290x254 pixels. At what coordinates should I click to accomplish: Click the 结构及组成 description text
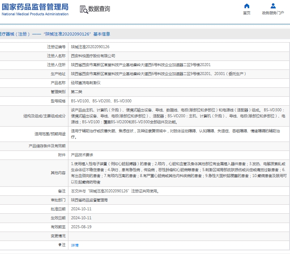tap(178, 116)
